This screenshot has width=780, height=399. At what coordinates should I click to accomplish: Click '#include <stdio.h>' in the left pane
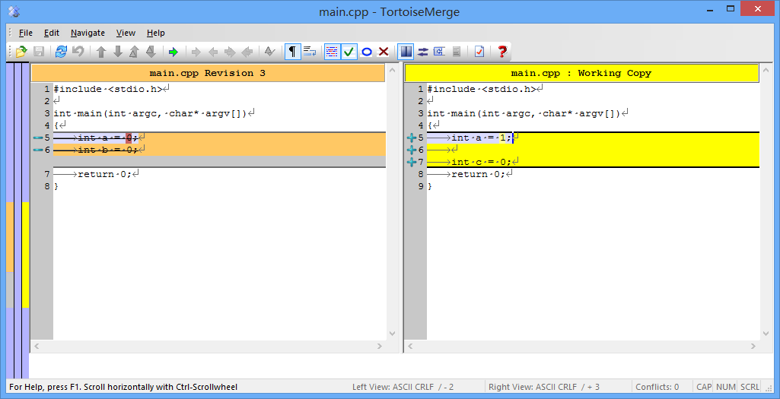tap(109, 89)
